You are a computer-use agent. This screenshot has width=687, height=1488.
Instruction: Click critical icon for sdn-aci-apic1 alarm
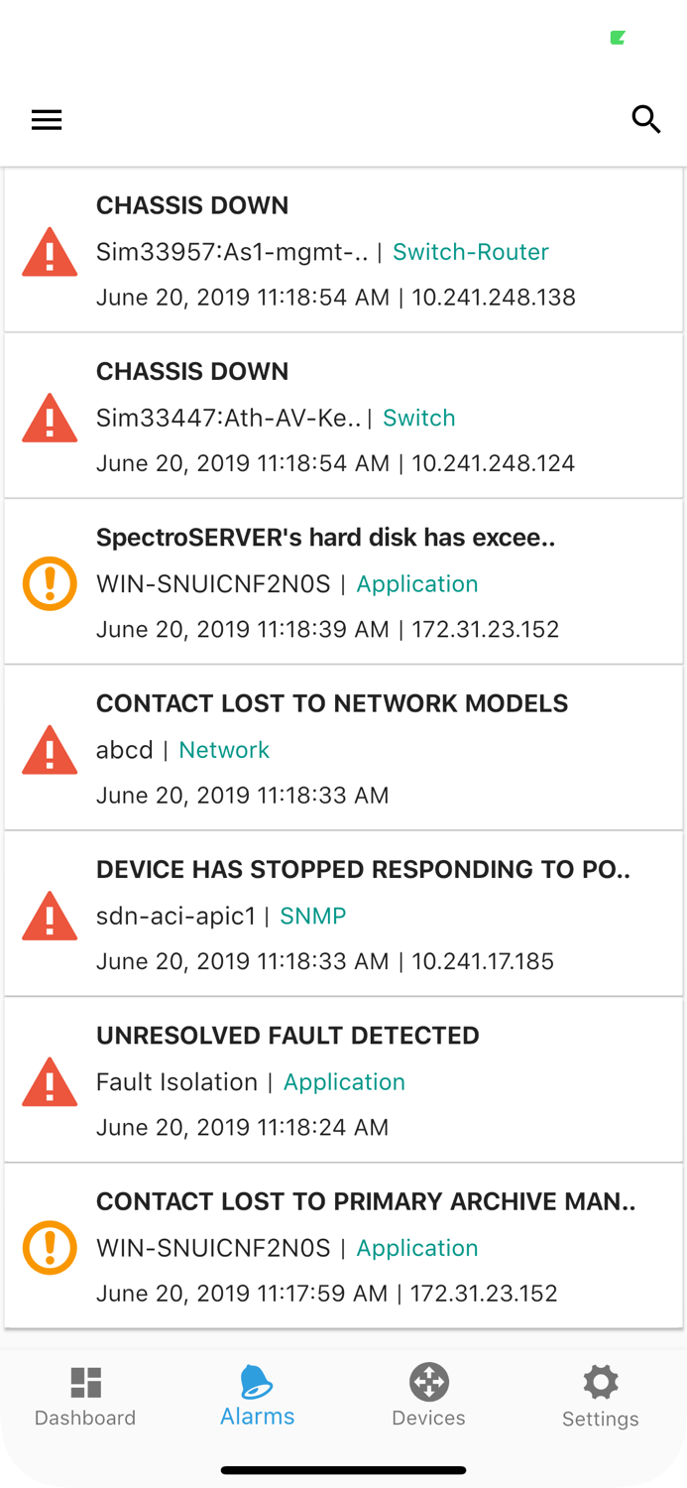tap(50, 915)
